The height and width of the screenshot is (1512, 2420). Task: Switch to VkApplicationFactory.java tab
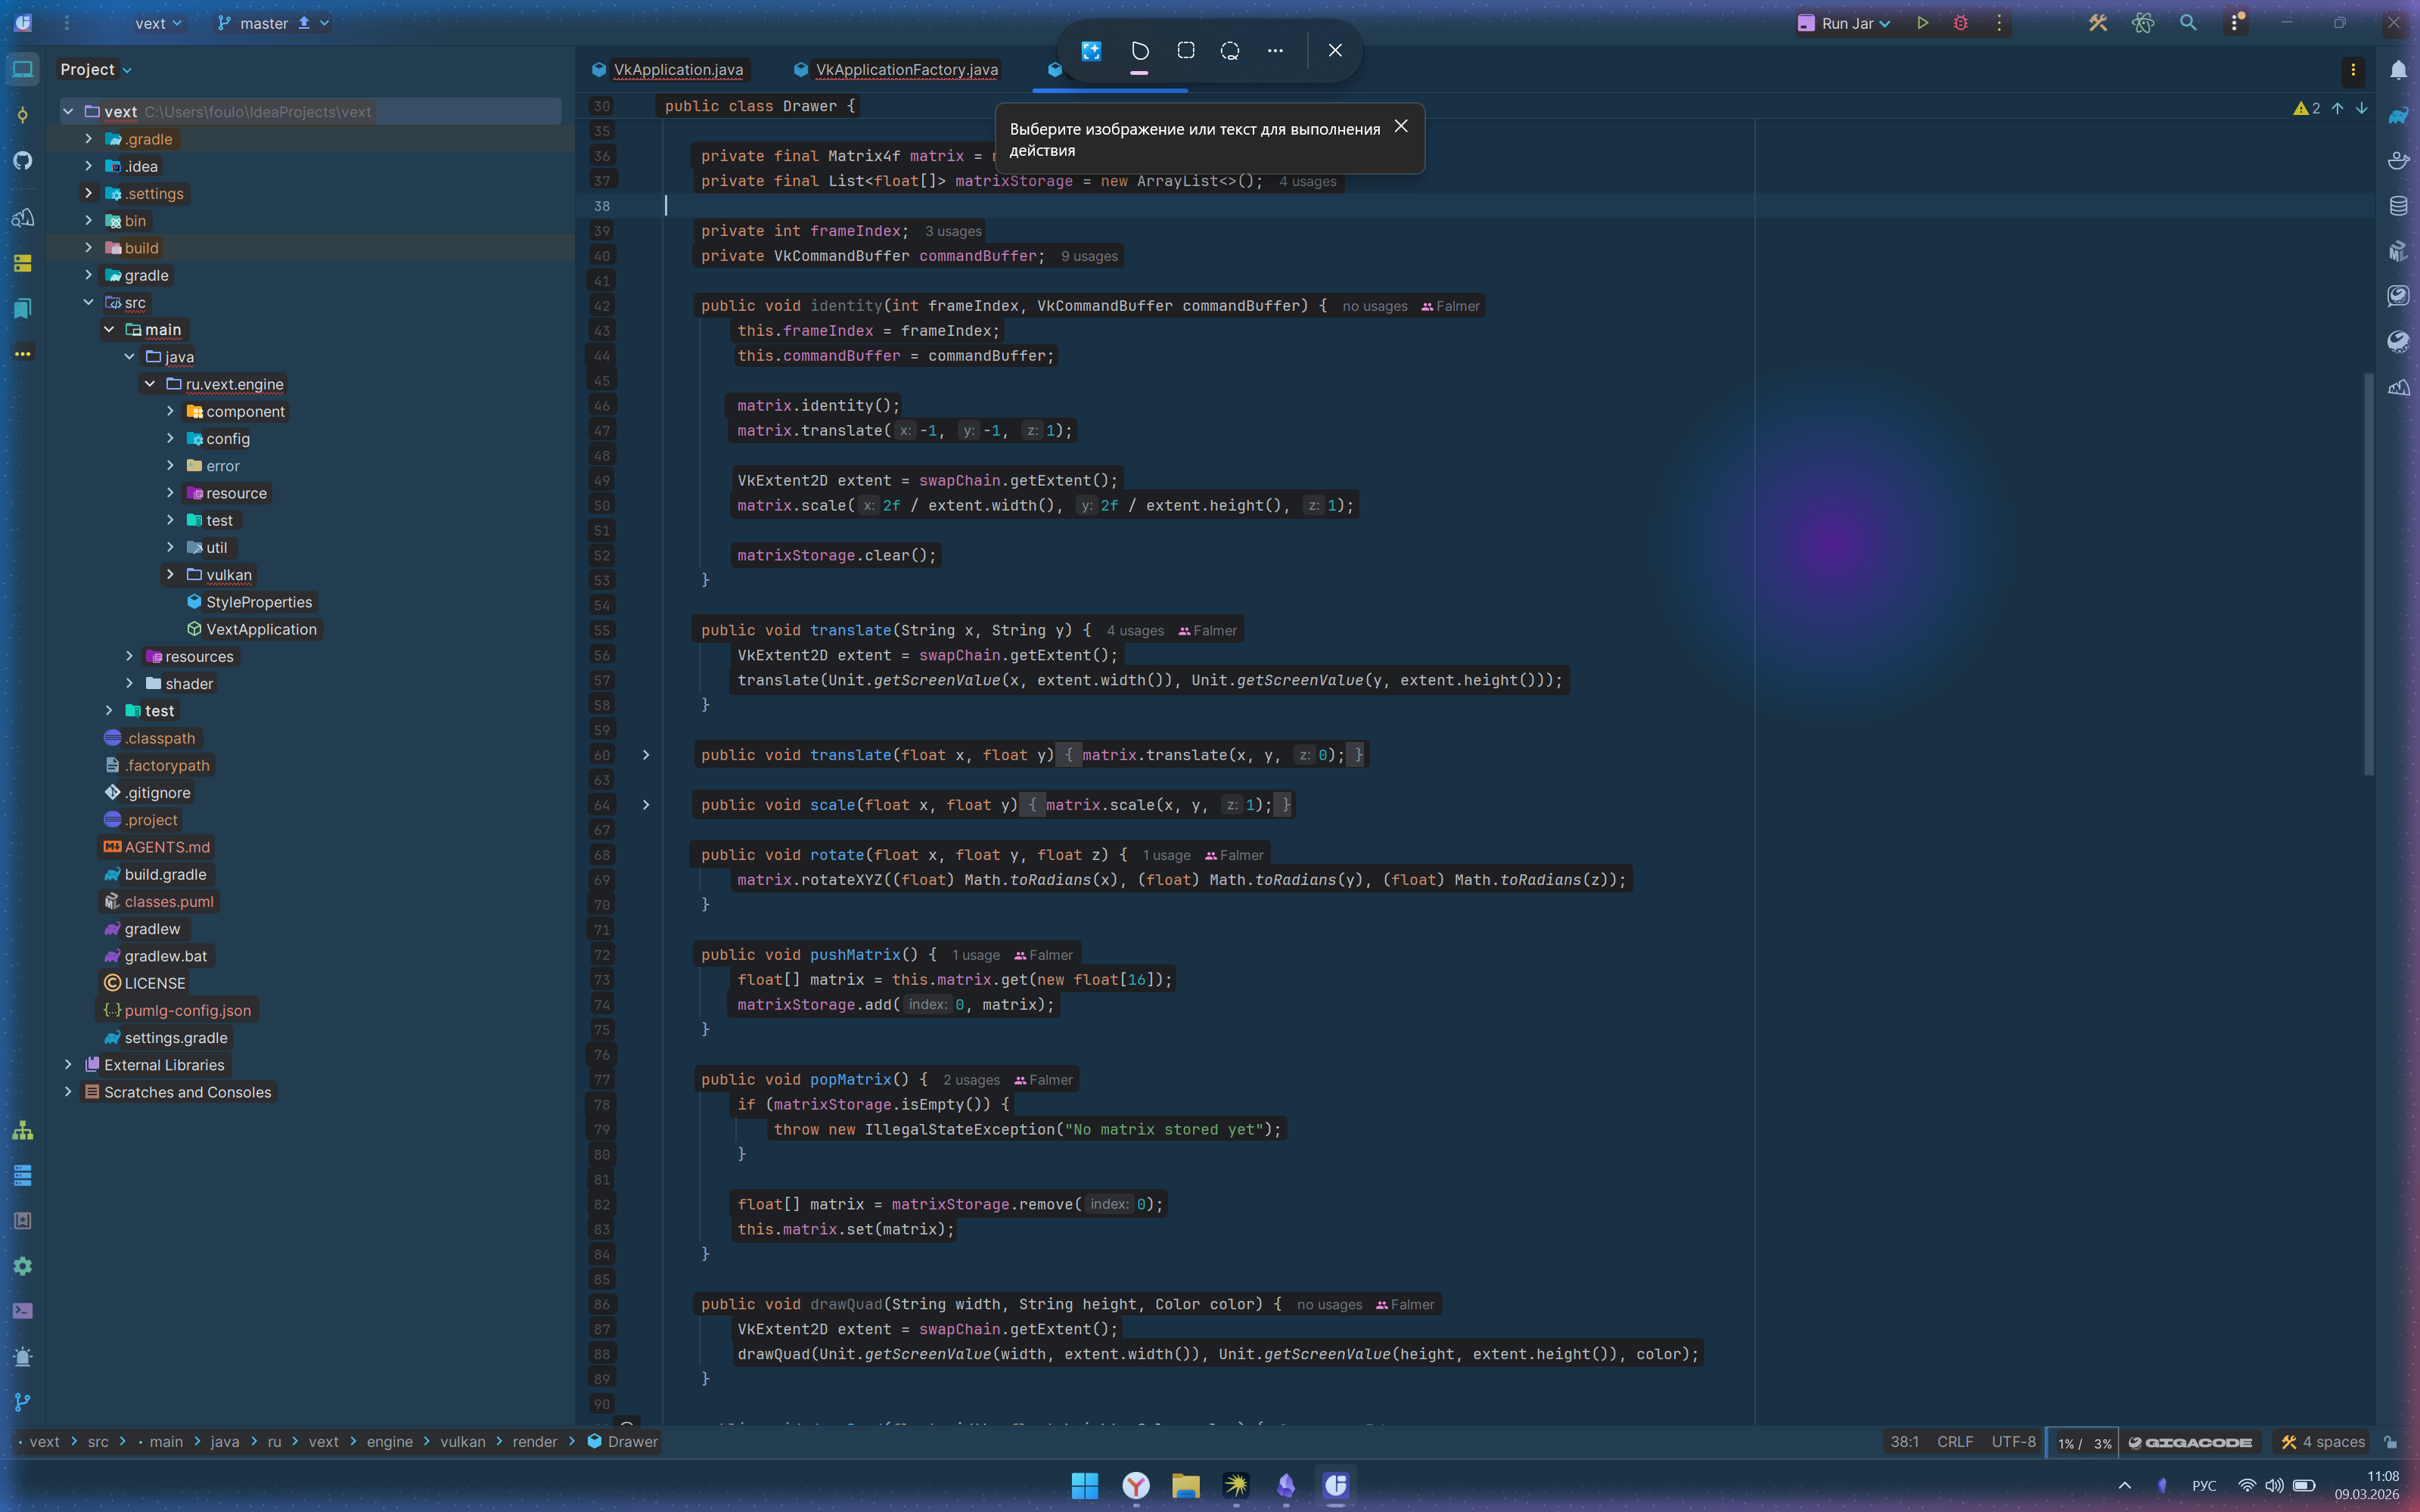click(x=905, y=70)
